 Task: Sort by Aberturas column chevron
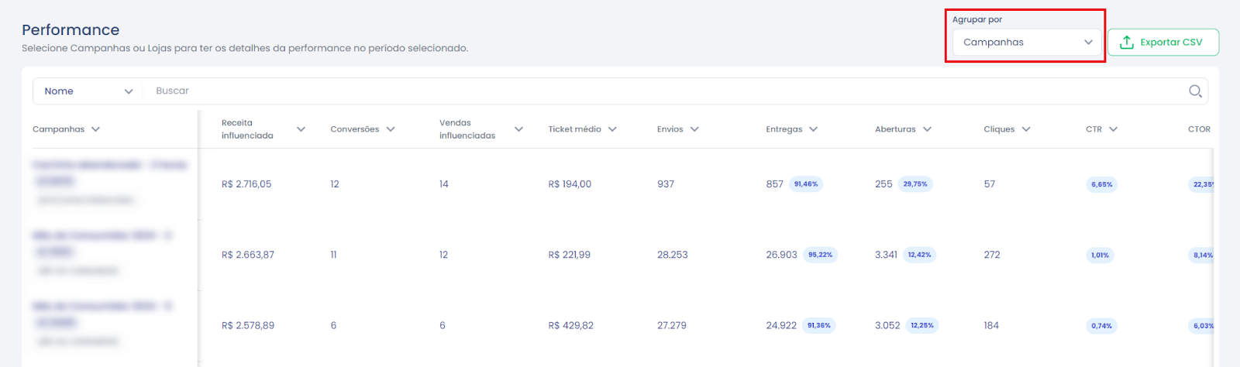(927, 129)
